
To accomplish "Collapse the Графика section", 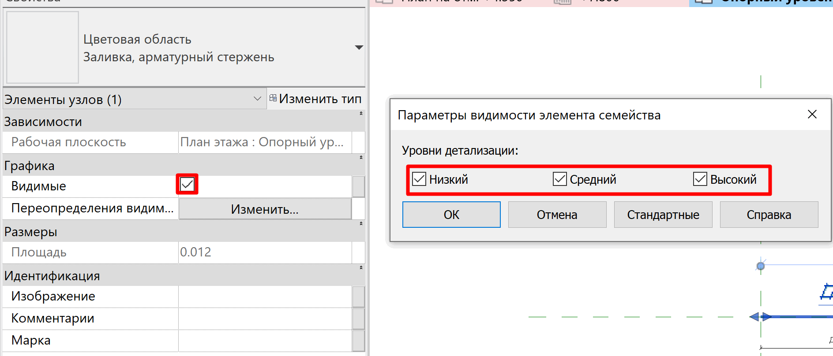I will click(361, 158).
